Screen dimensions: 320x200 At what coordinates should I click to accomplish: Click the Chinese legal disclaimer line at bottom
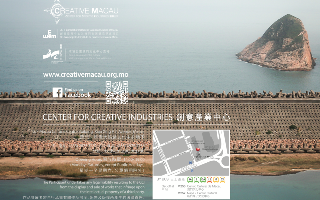(x=84, y=197)
